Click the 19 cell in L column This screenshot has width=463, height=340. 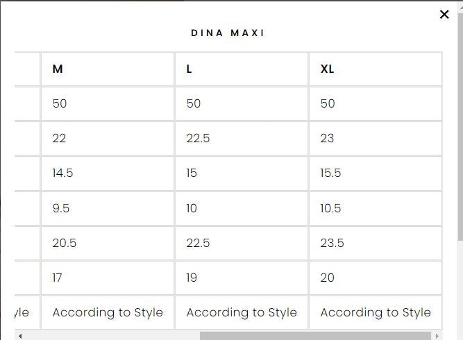(192, 278)
